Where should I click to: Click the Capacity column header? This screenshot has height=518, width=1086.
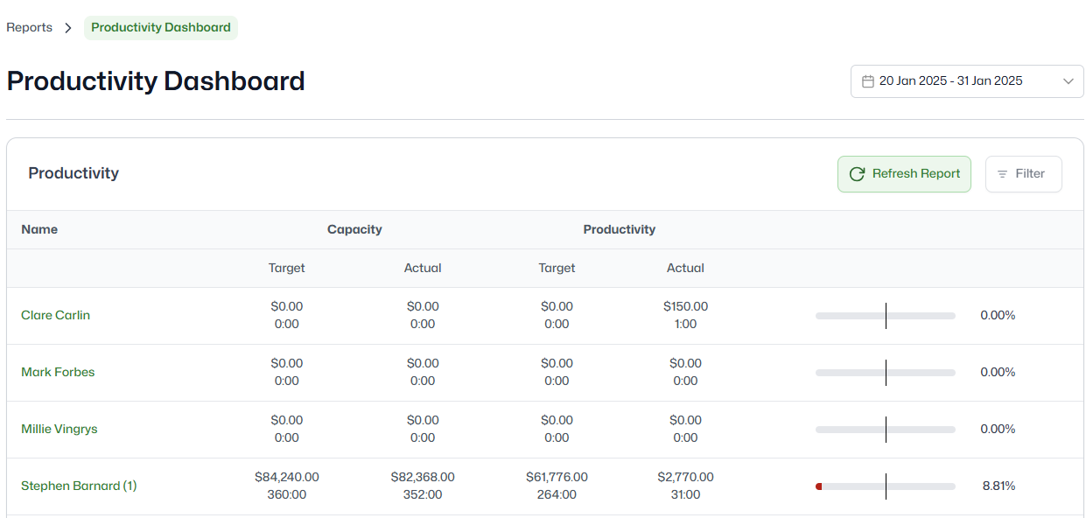tap(354, 229)
